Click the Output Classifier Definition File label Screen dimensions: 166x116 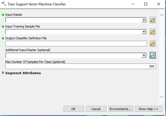tap(26, 38)
